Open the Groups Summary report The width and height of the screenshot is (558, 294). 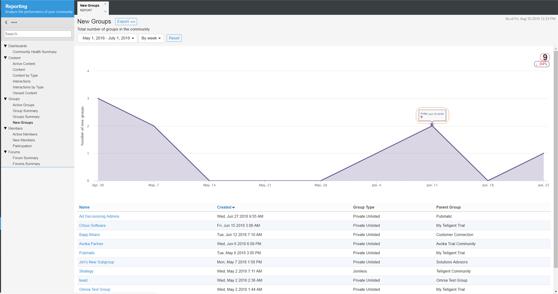pyautogui.click(x=26, y=117)
